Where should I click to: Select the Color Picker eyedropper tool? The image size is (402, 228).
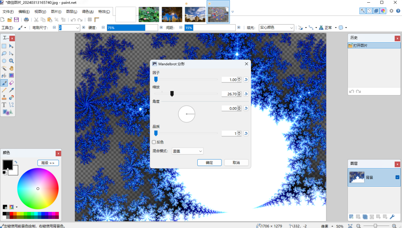coord(11,90)
